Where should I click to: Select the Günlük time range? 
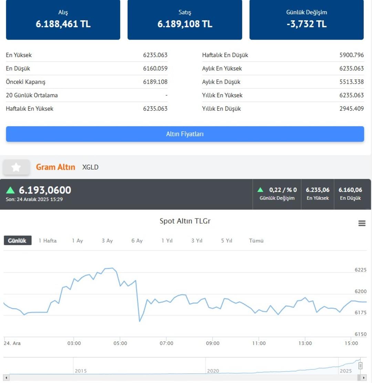(18, 241)
